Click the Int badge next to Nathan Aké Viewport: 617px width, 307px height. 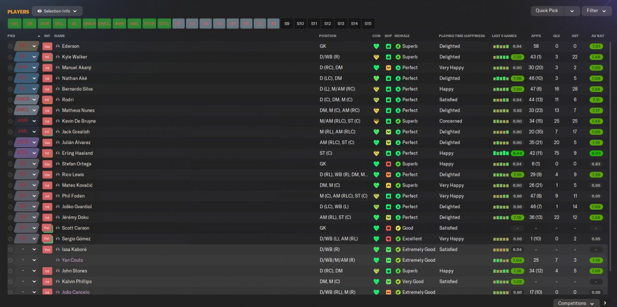(x=47, y=79)
